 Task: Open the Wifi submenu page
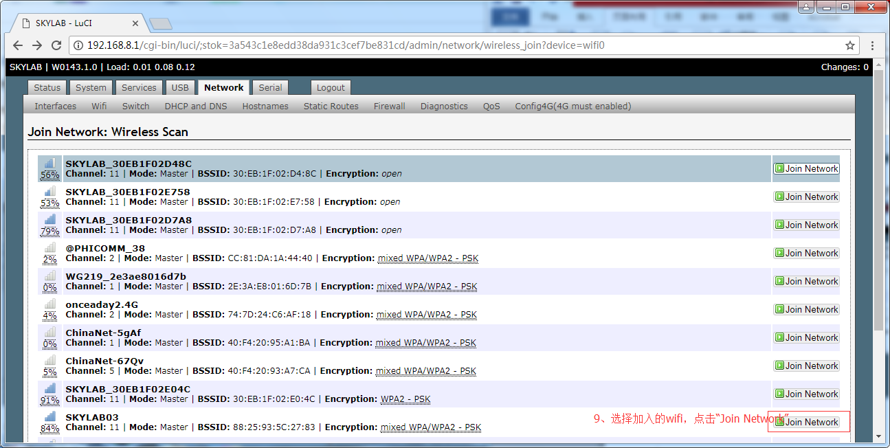[x=99, y=106]
